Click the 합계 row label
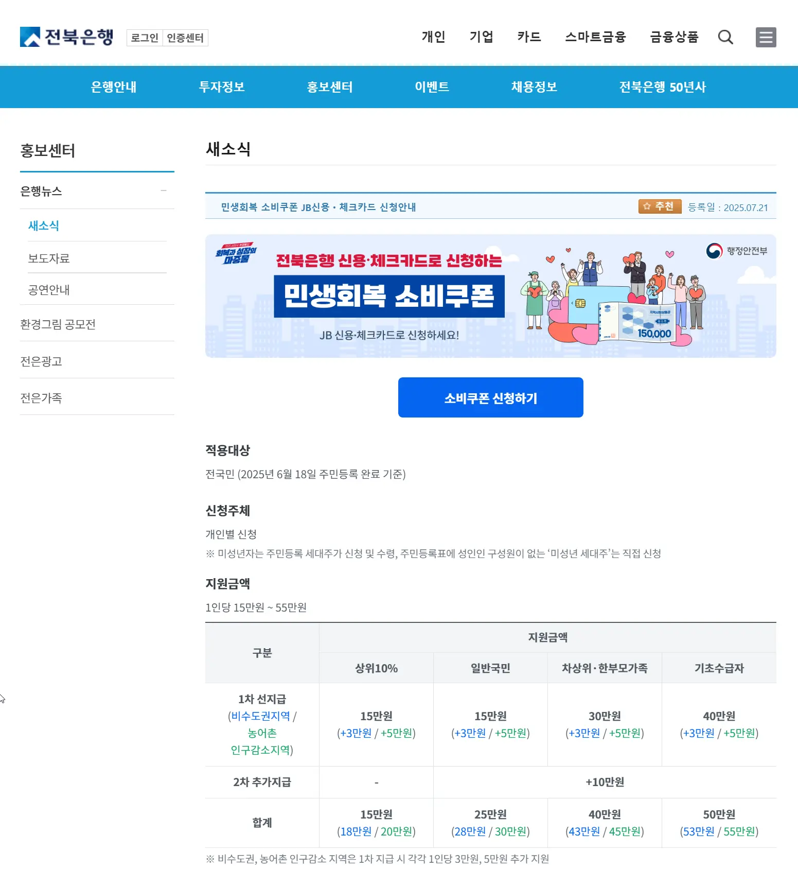 tap(262, 823)
